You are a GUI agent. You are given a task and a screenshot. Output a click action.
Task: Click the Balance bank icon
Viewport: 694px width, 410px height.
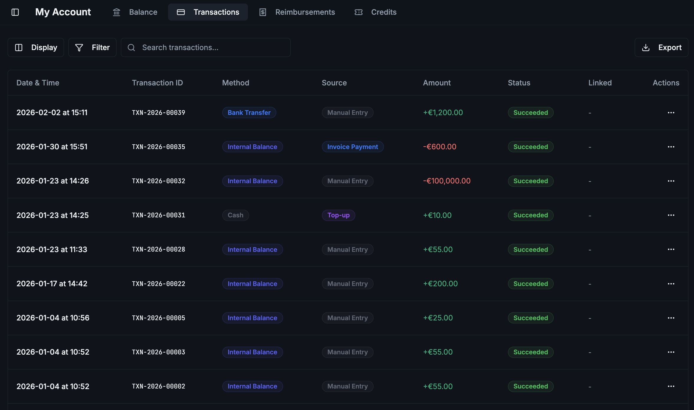[x=116, y=12]
